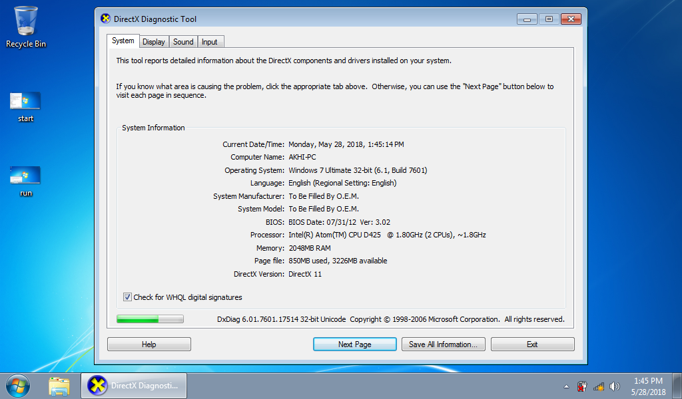Select the 'start' desktop shortcut icon
This screenshot has width=682, height=399.
click(25, 107)
